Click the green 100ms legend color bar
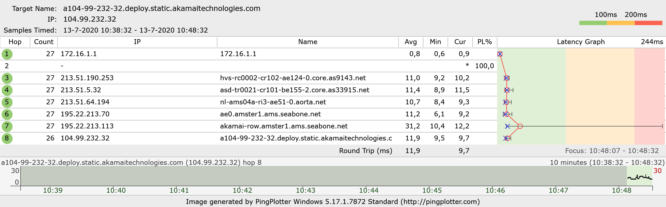 point(593,23)
